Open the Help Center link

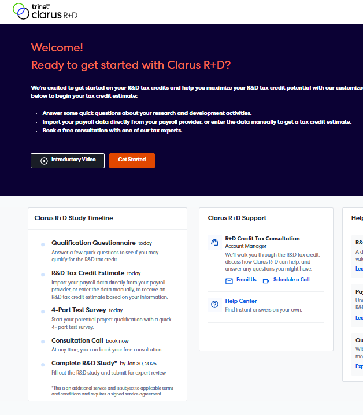pyautogui.click(x=241, y=301)
